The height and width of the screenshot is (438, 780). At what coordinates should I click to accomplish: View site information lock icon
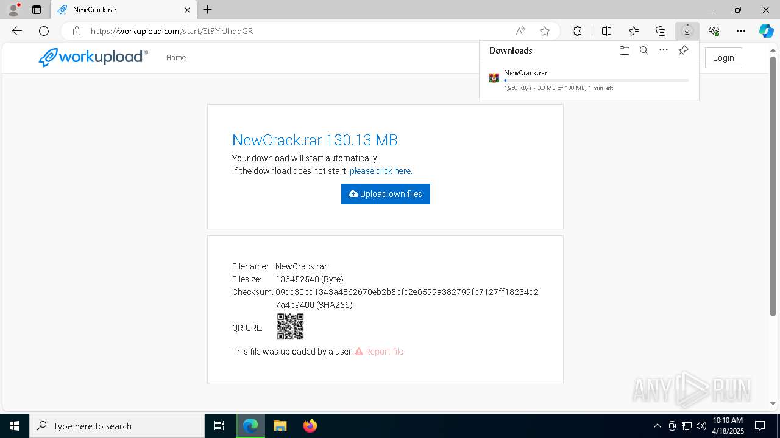pos(77,31)
